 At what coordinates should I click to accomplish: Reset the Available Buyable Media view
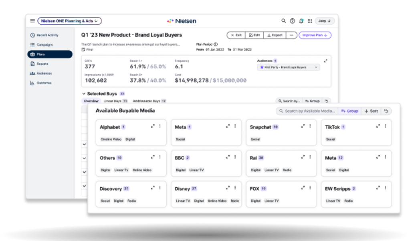click(x=386, y=111)
